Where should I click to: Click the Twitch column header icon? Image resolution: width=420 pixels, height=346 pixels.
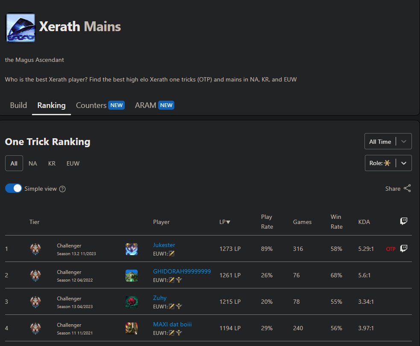(404, 221)
